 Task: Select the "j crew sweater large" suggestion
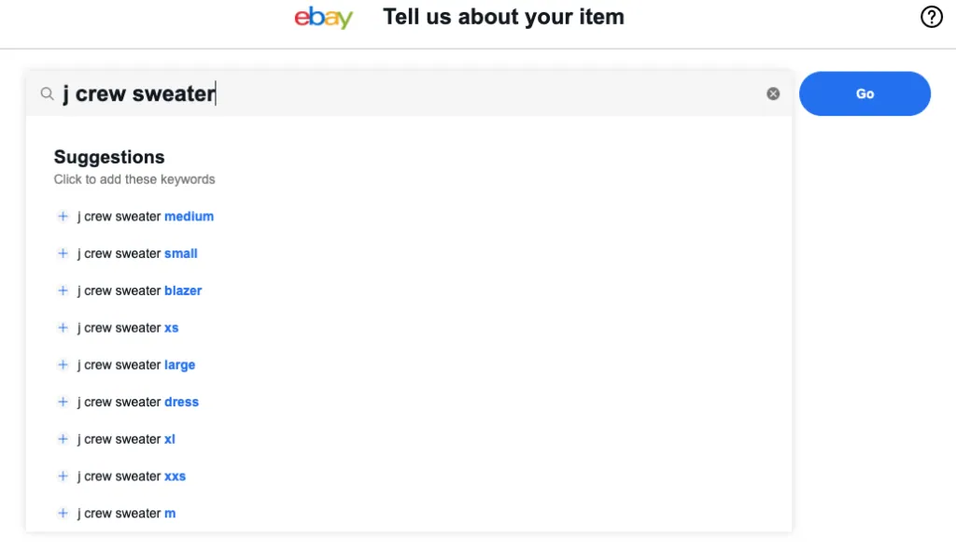tap(136, 365)
